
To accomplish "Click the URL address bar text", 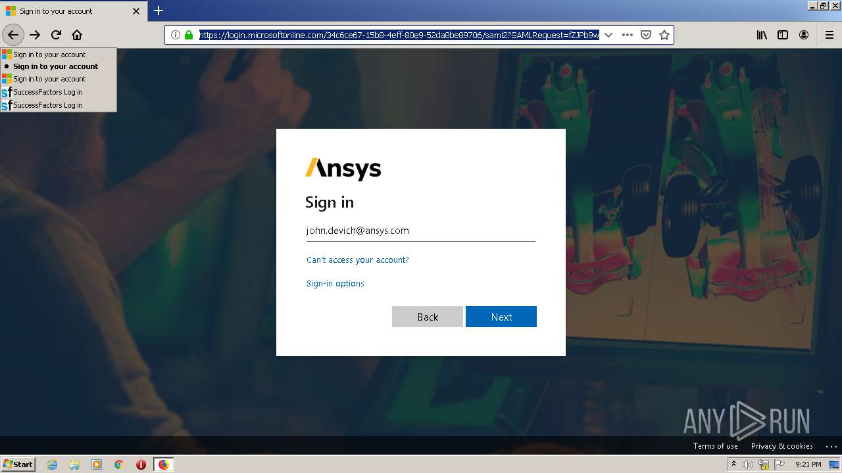I will (399, 35).
